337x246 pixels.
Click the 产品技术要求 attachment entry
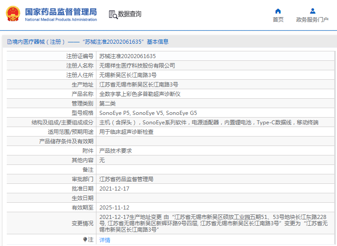115,151
